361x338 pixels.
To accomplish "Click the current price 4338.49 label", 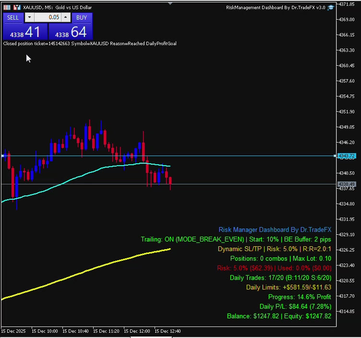I will click(x=346, y=184).
